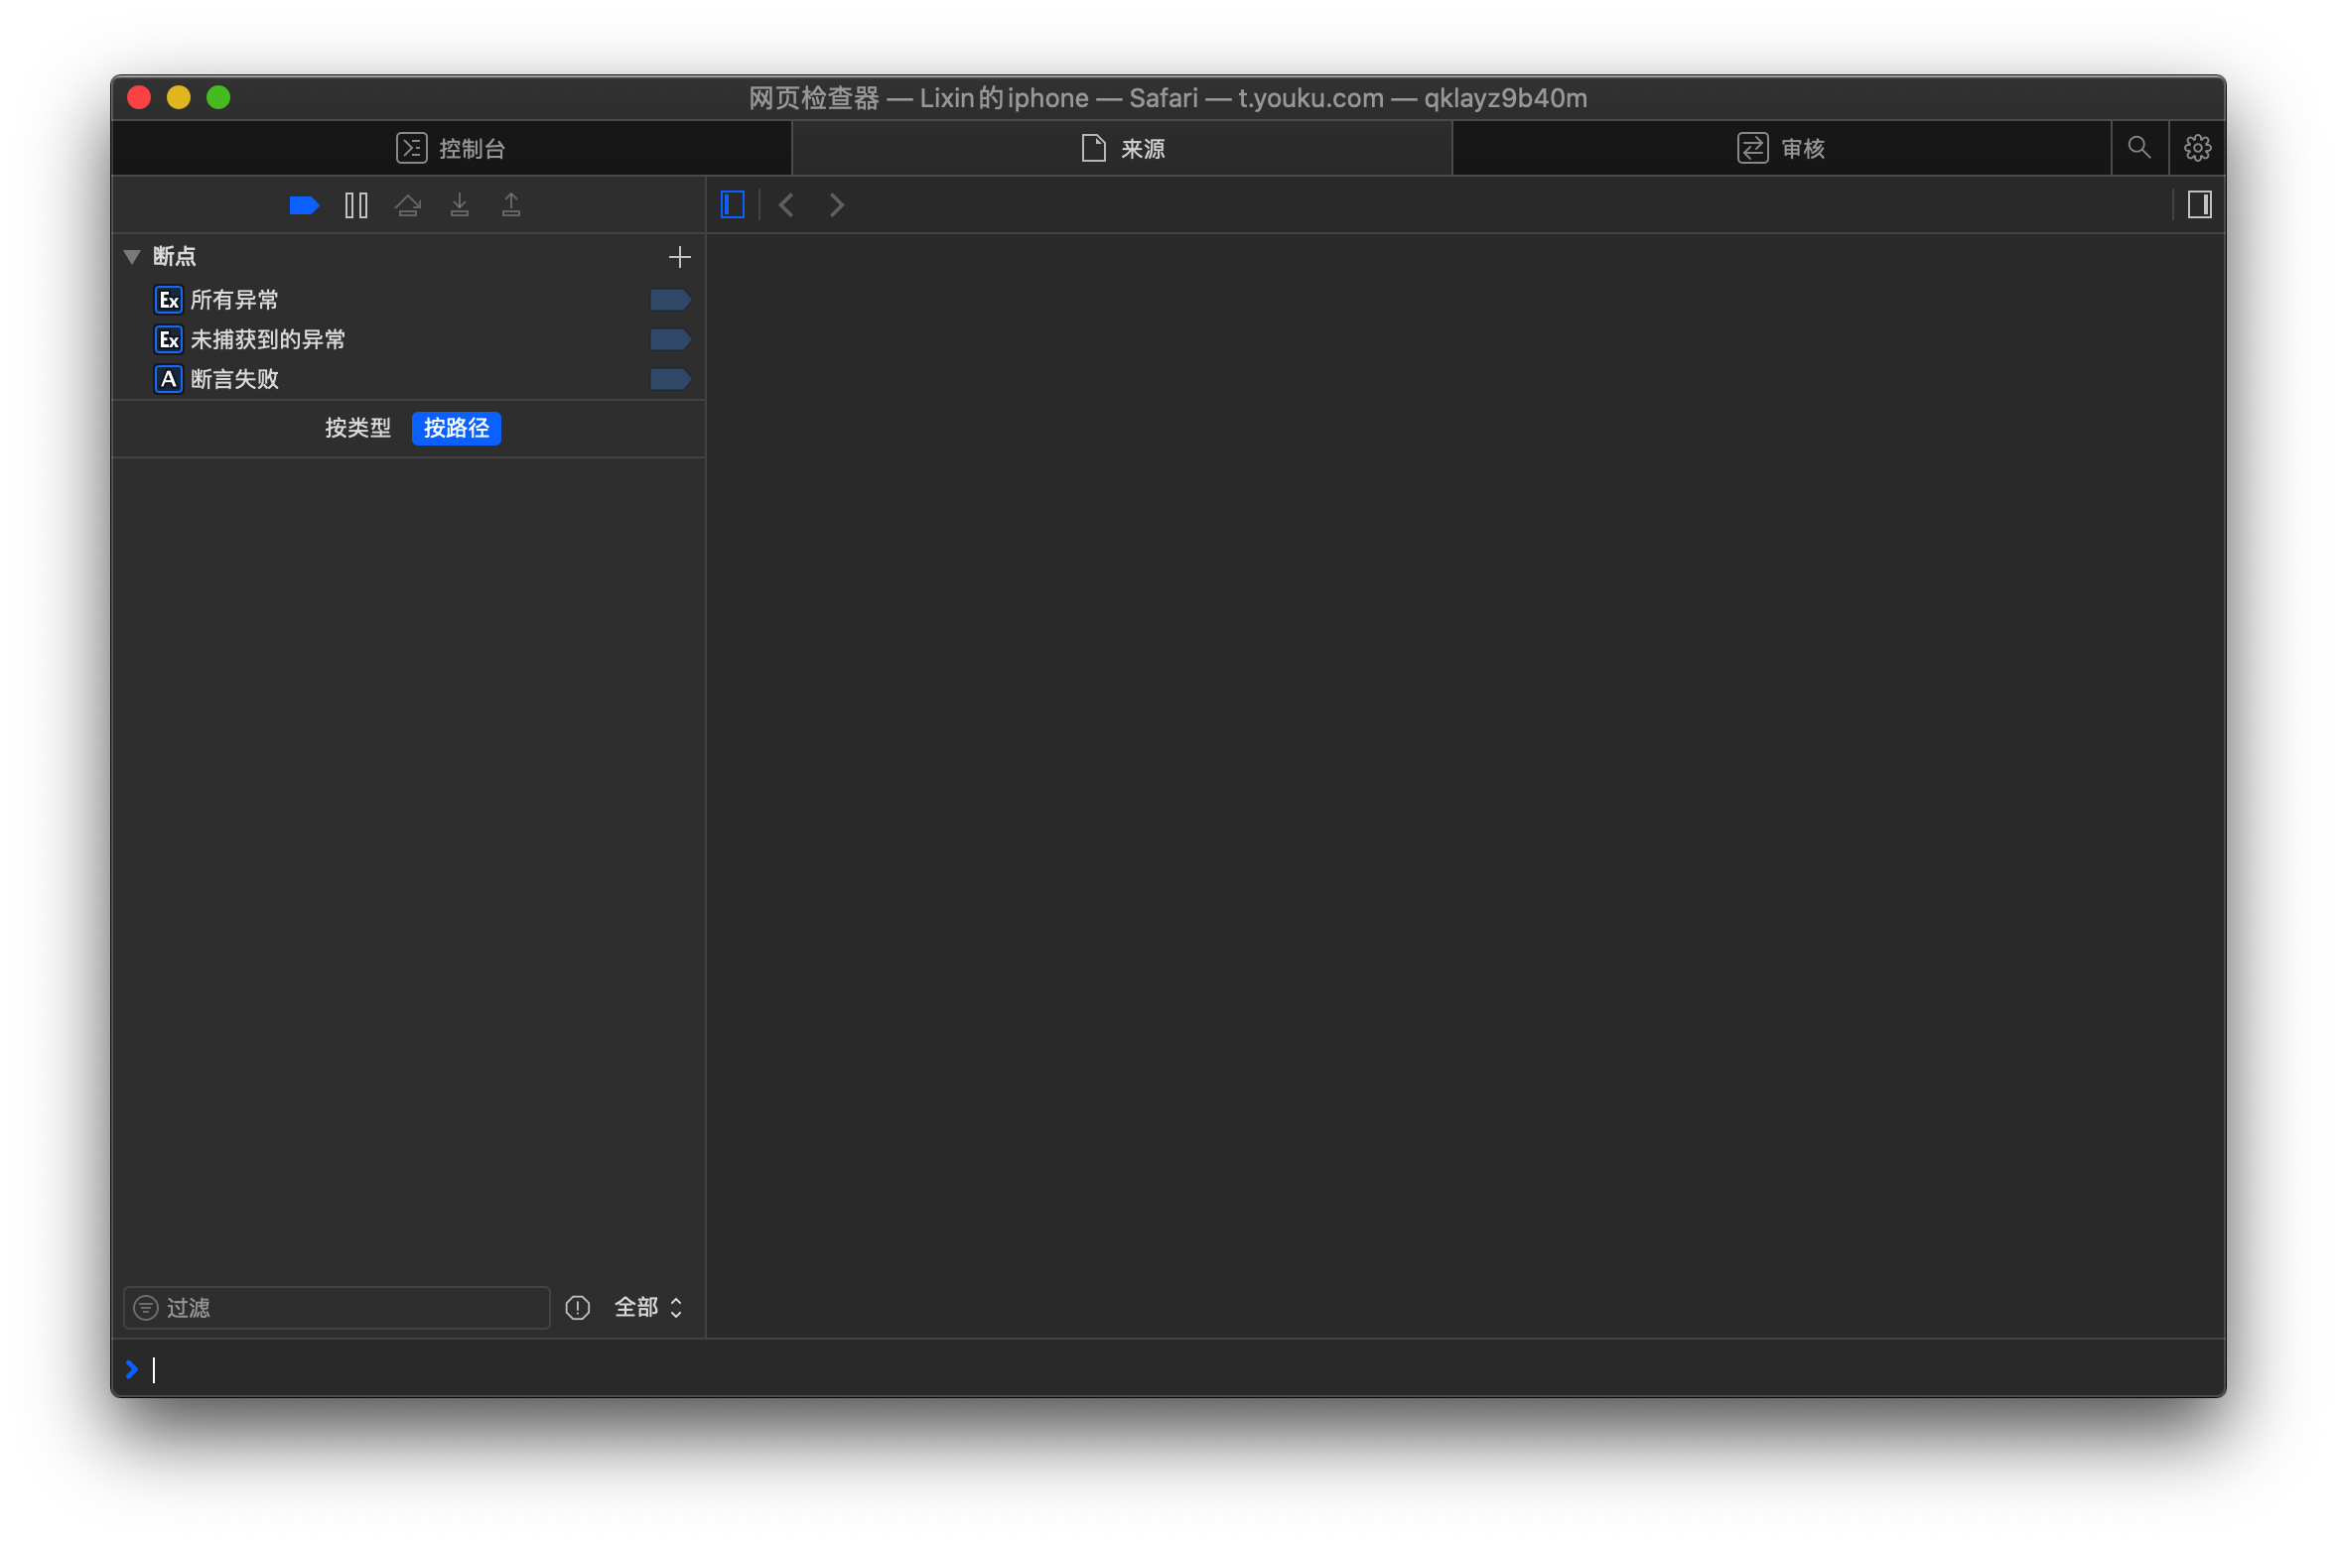Open the 控制台 tab
The width and height of the screenshot is (2337, 1544).
click(452, 149)
